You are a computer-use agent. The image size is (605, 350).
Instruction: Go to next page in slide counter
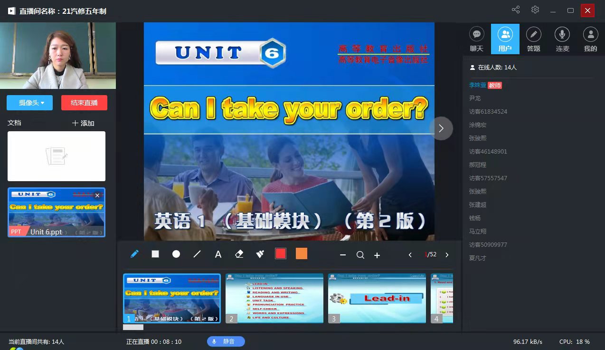pos(447,255)
